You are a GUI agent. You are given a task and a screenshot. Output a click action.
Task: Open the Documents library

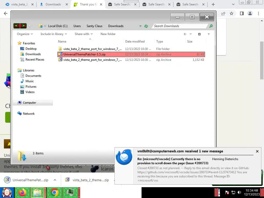coord(33,76)
